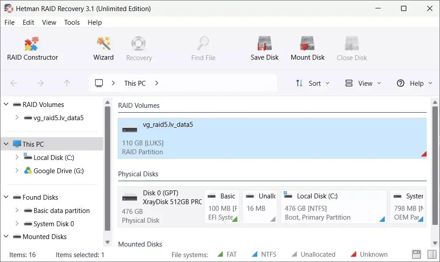This screenshot has width=440, height=262.
Task: Open the Tools menu
Action: pos(72,23)
